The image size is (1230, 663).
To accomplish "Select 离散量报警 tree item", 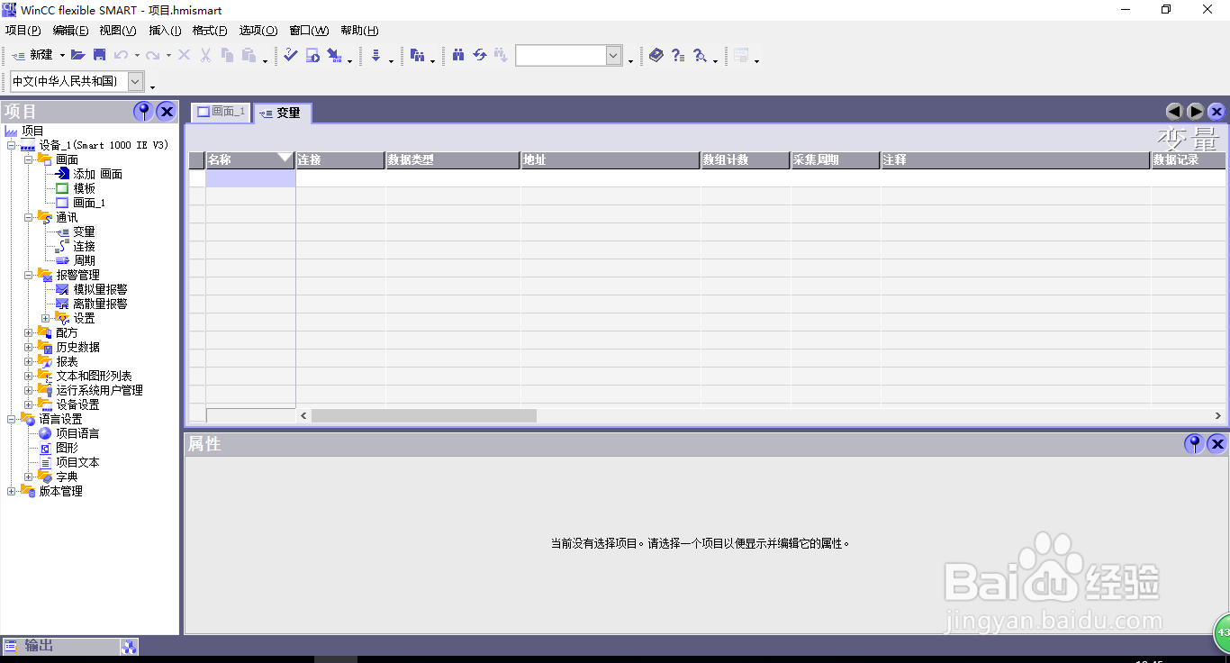I will point(100,304).
